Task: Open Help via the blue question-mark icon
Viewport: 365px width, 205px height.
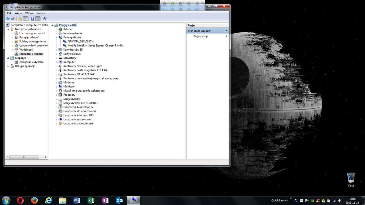Action: (x=32, y=19)
